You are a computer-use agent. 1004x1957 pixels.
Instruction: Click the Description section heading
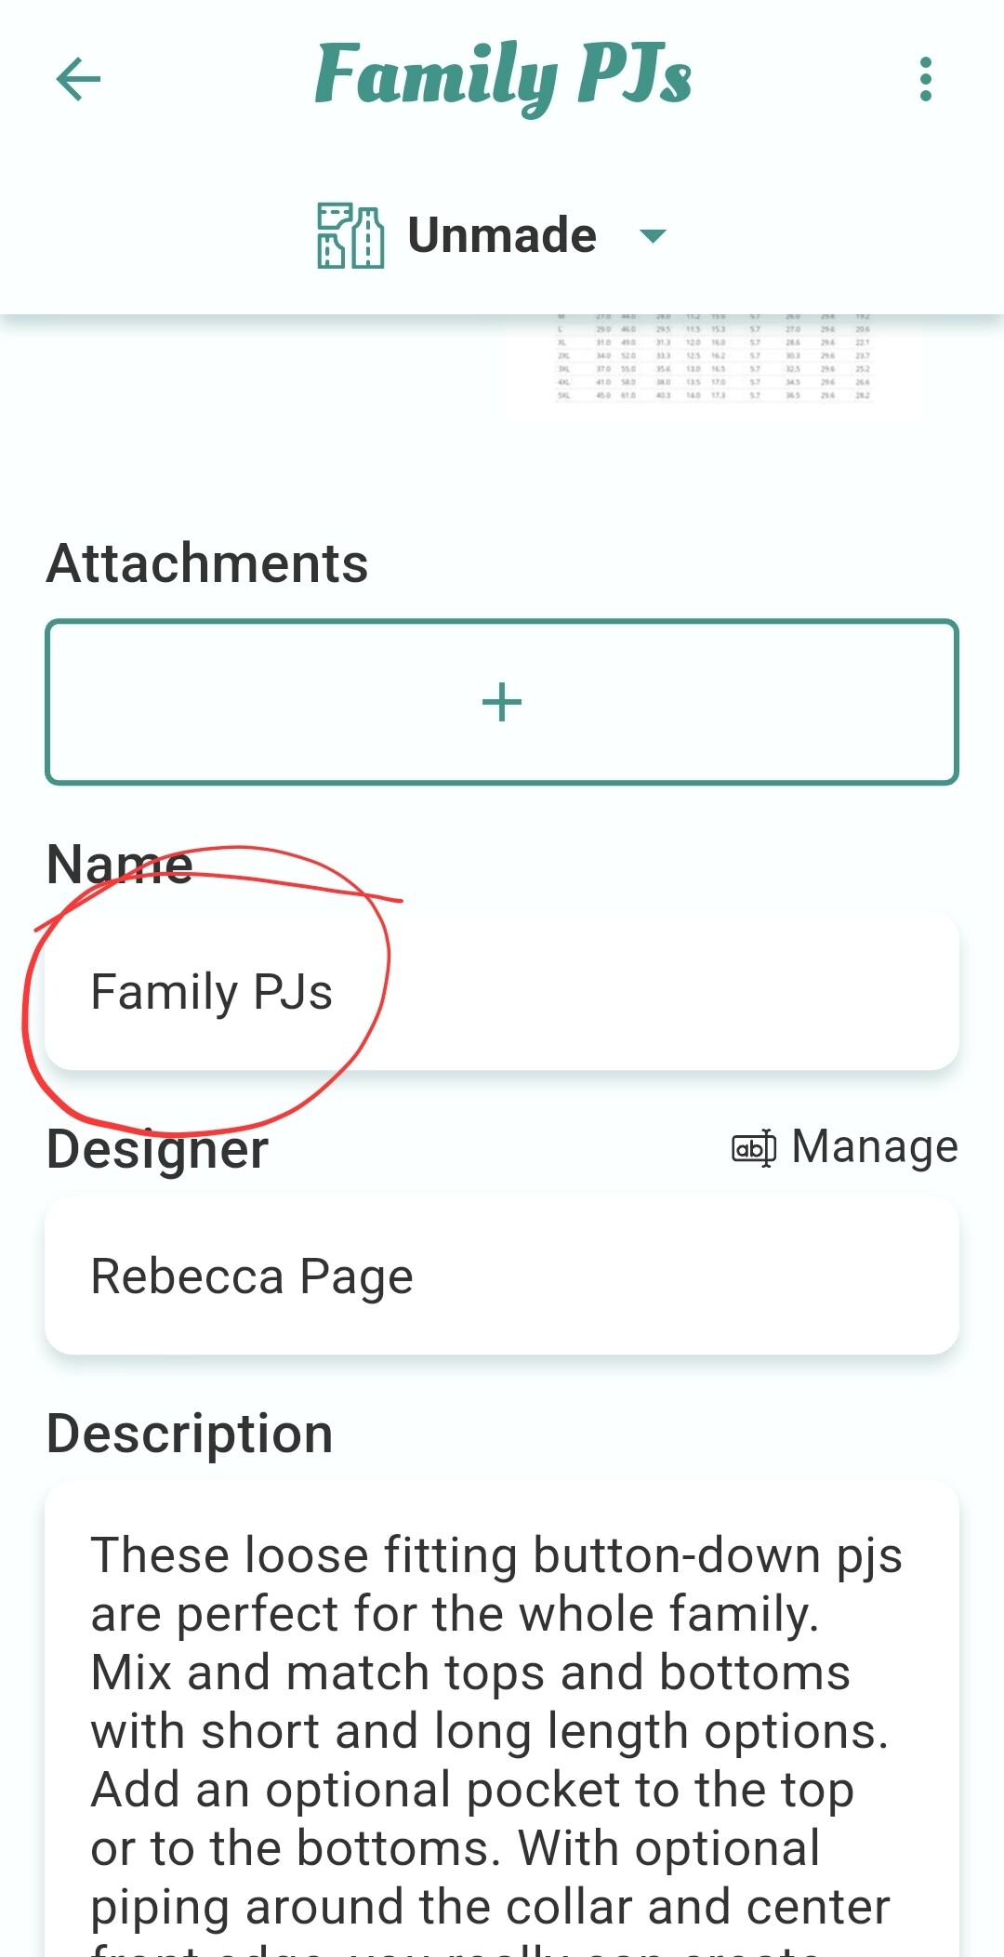(190, 1434)
